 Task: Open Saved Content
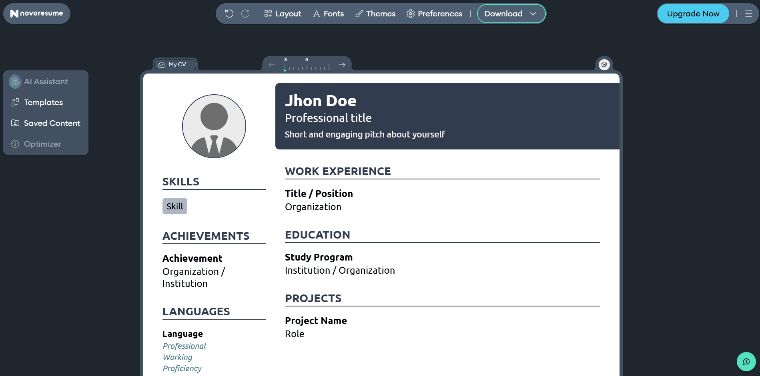click(52, 123)
